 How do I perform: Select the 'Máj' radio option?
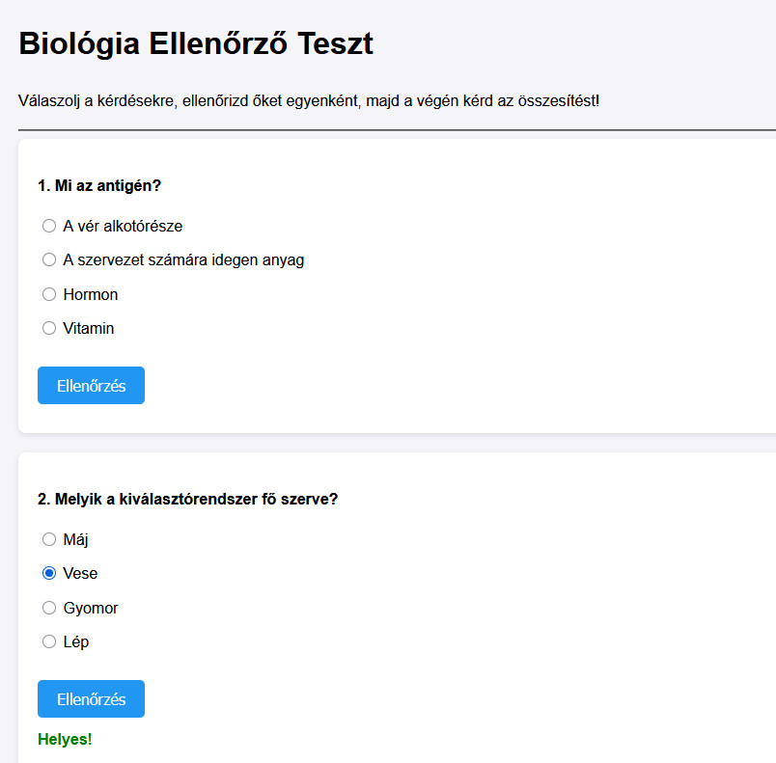tap(49, 539)
